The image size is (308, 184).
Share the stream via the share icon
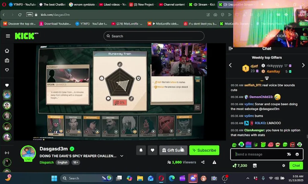pos(203,162)
